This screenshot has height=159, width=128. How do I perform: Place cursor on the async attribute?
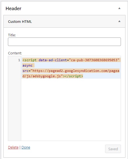coord(27,65)
